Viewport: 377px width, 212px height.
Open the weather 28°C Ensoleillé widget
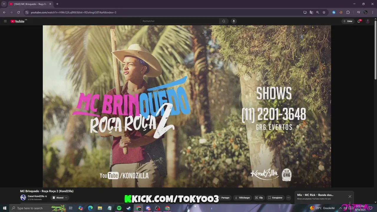click(x=322, y=208)
